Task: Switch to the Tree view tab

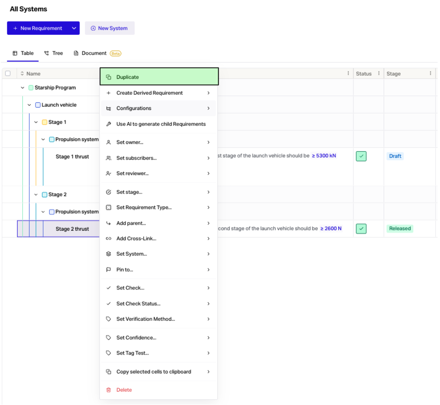Action: coord(53,53)
